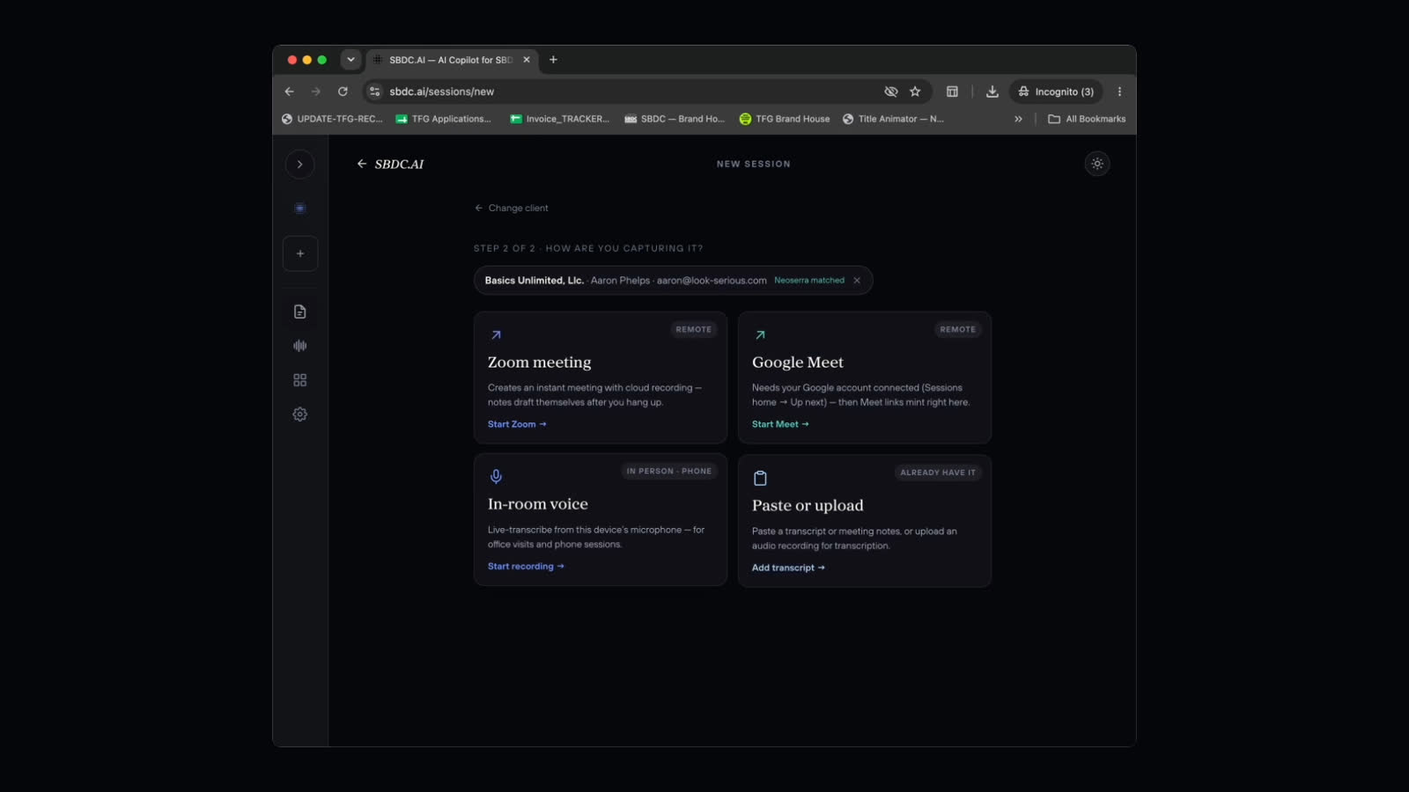This screenshot has width=1409, height=792.
Task: Open browser downloads
Action: [992, 92]
